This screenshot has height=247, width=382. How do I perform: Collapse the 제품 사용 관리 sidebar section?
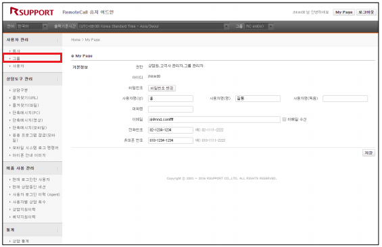click(x=57, y=168)
